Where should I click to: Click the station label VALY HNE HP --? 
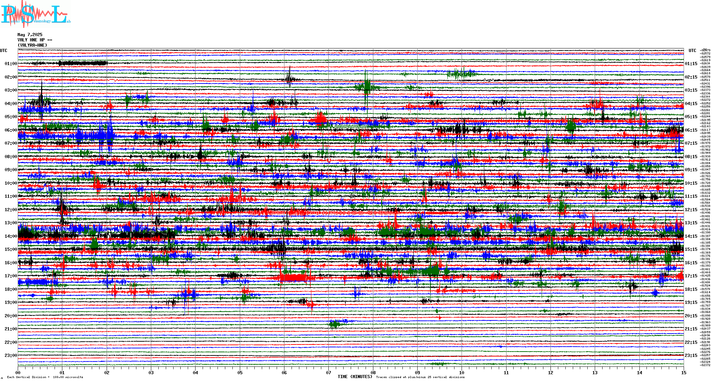coord(35,40)
